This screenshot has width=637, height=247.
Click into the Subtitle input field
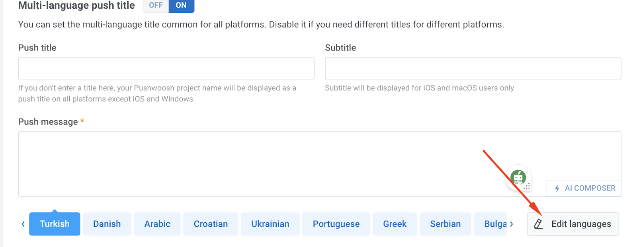point(473,68)
